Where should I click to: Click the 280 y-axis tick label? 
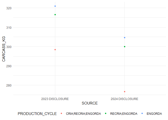(9, 85)
